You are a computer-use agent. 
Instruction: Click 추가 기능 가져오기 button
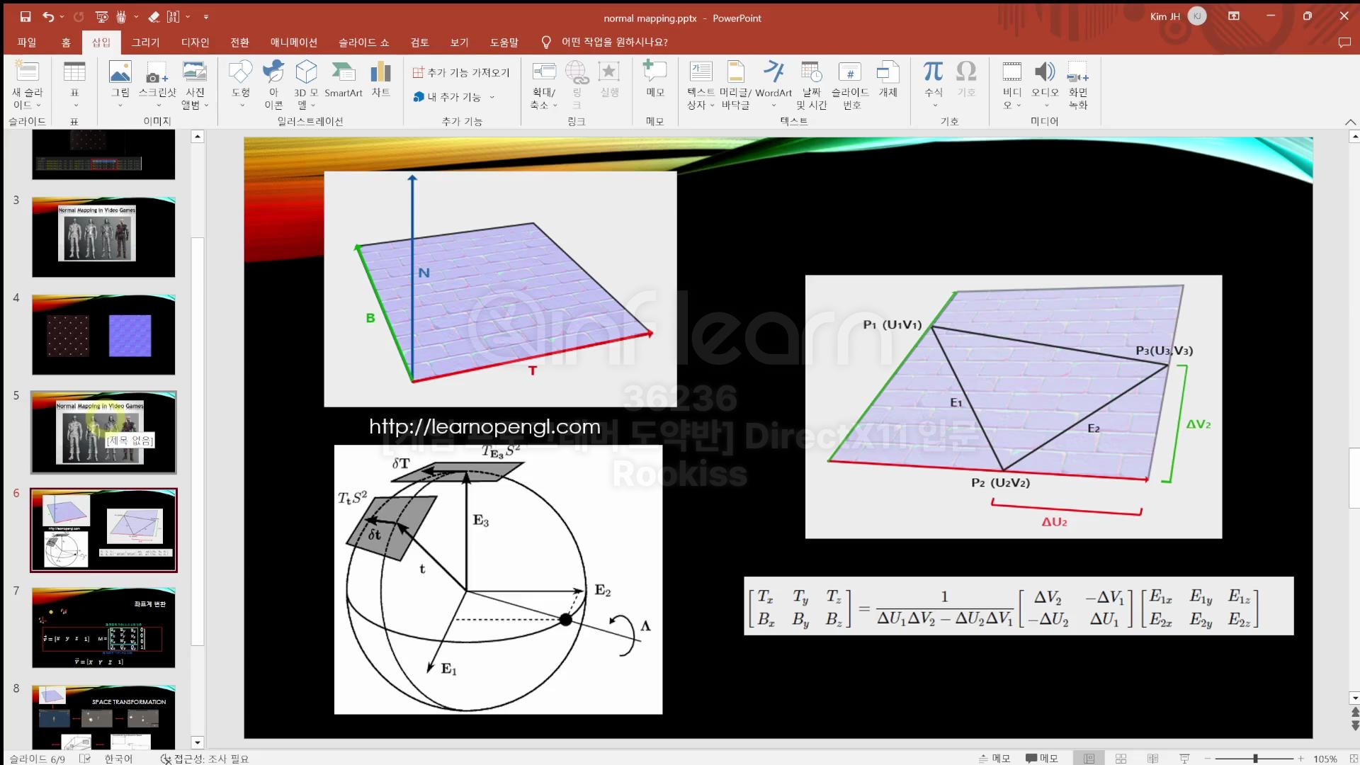(x=461, y=72)
